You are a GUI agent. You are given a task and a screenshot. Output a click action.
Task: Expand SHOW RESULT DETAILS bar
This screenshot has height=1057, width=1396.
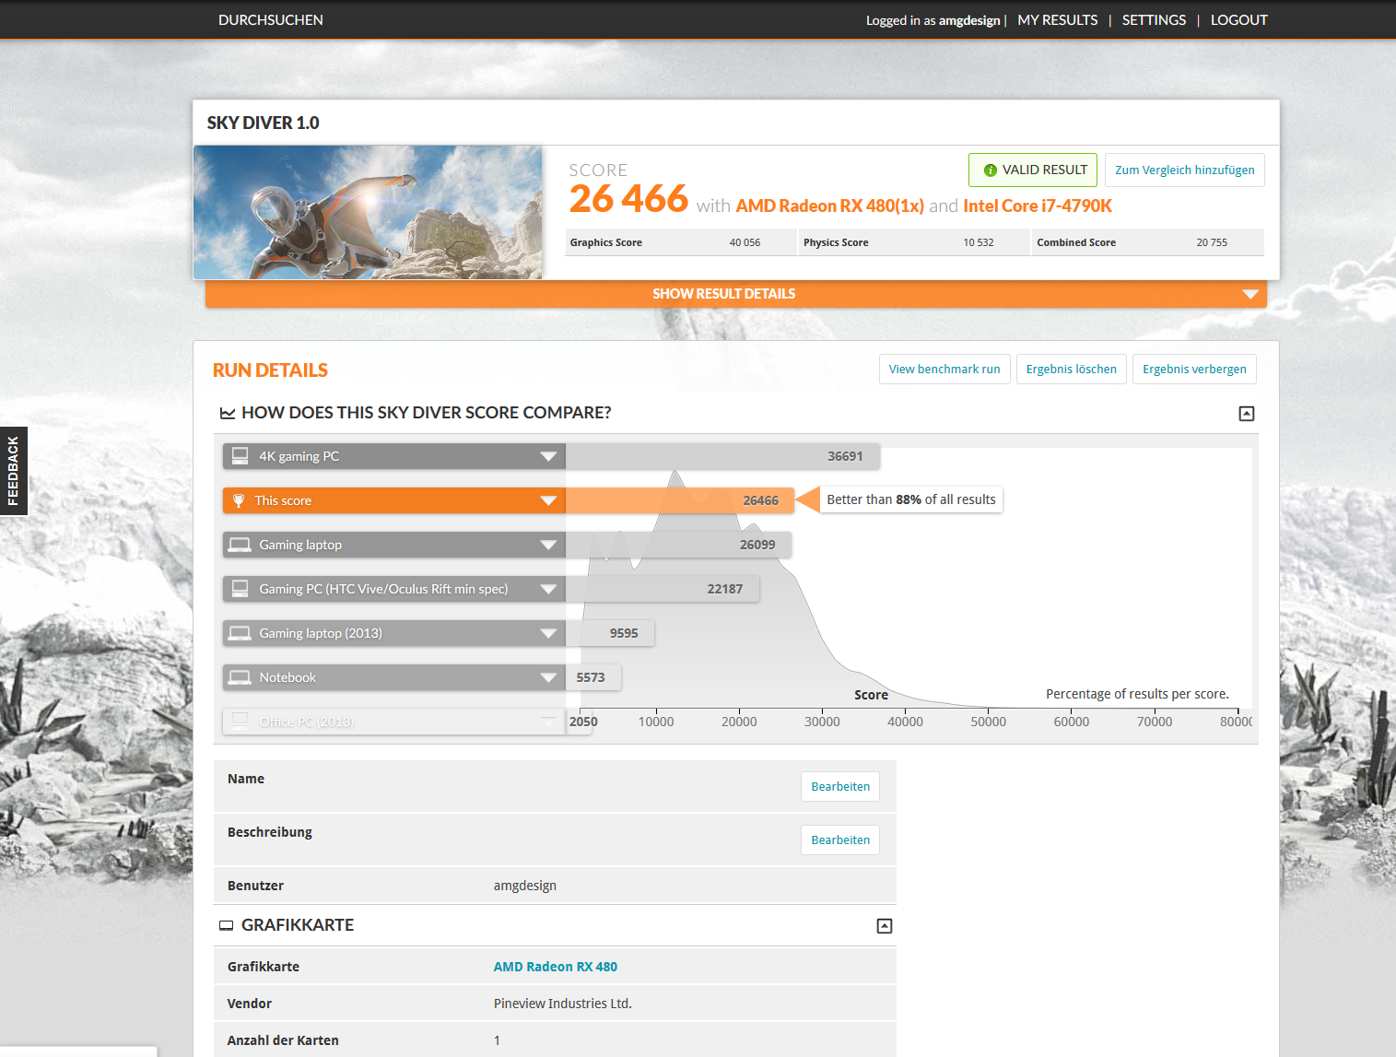coord(736,294)
